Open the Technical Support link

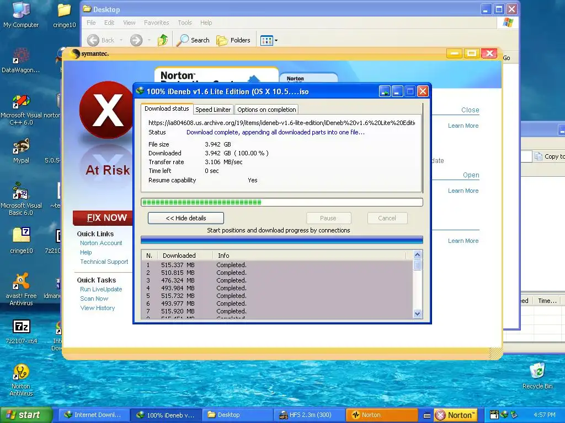104,262
